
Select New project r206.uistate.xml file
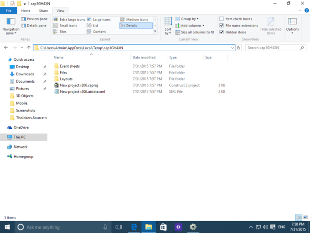82,91
